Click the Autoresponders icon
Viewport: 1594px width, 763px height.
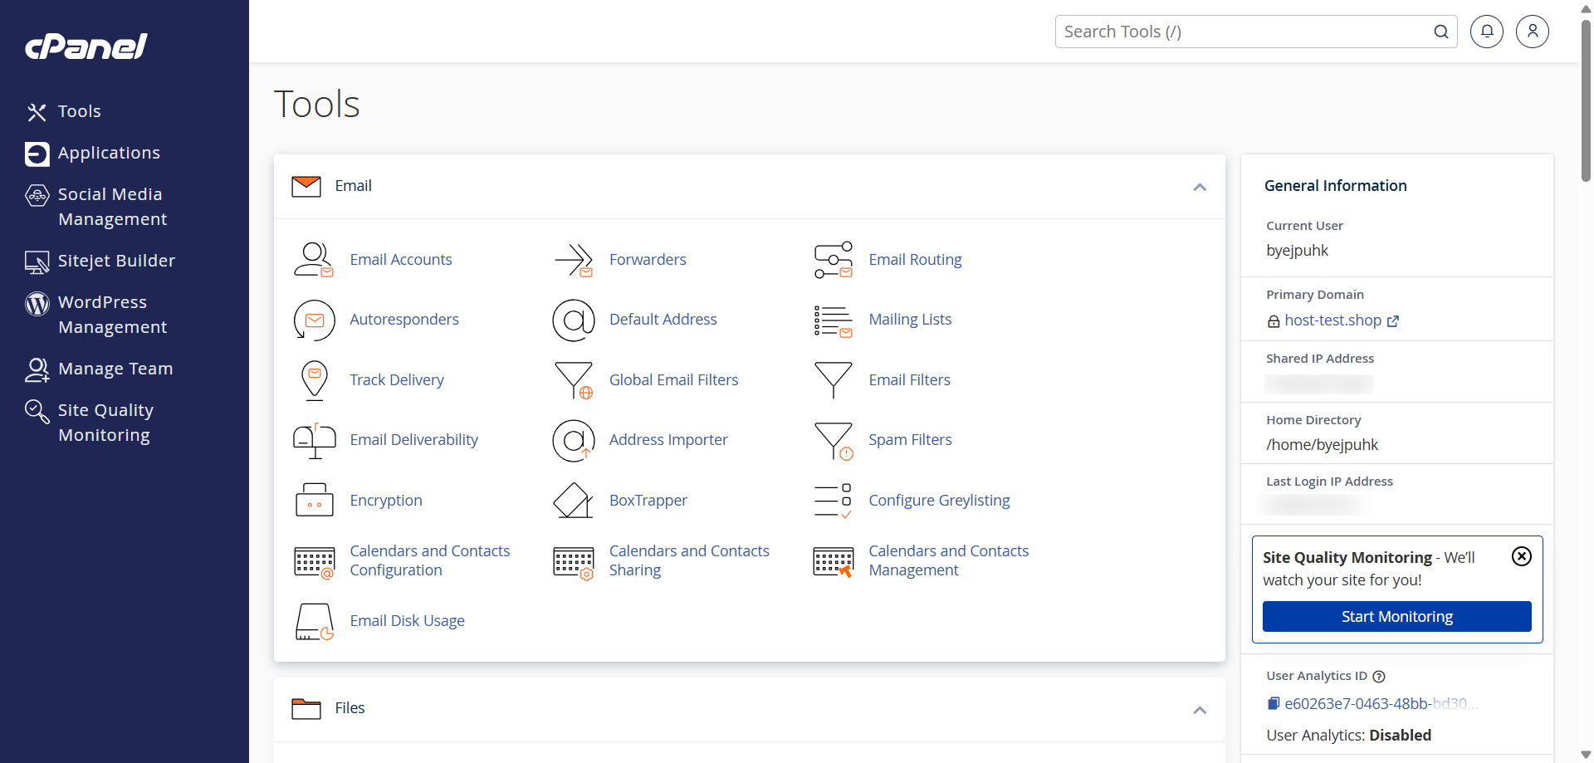[314, 320]
